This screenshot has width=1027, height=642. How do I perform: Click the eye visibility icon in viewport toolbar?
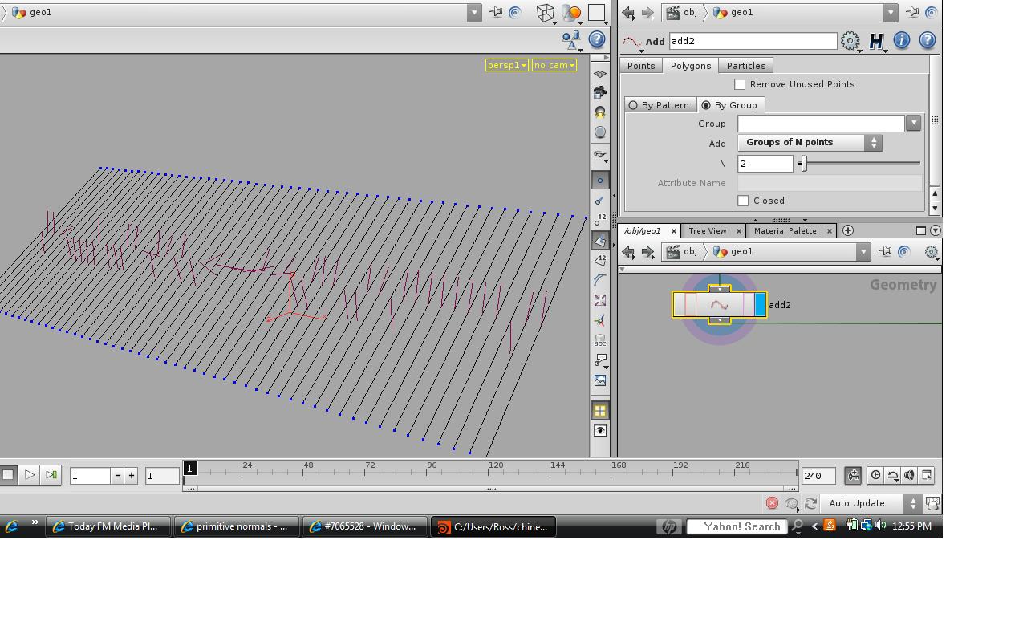[x=600, y=431]
